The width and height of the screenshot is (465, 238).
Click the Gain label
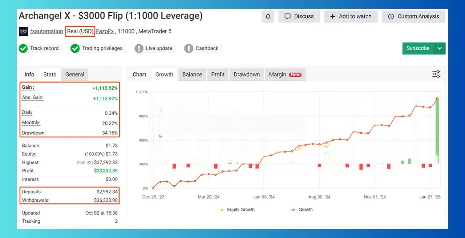pos(28,87)
